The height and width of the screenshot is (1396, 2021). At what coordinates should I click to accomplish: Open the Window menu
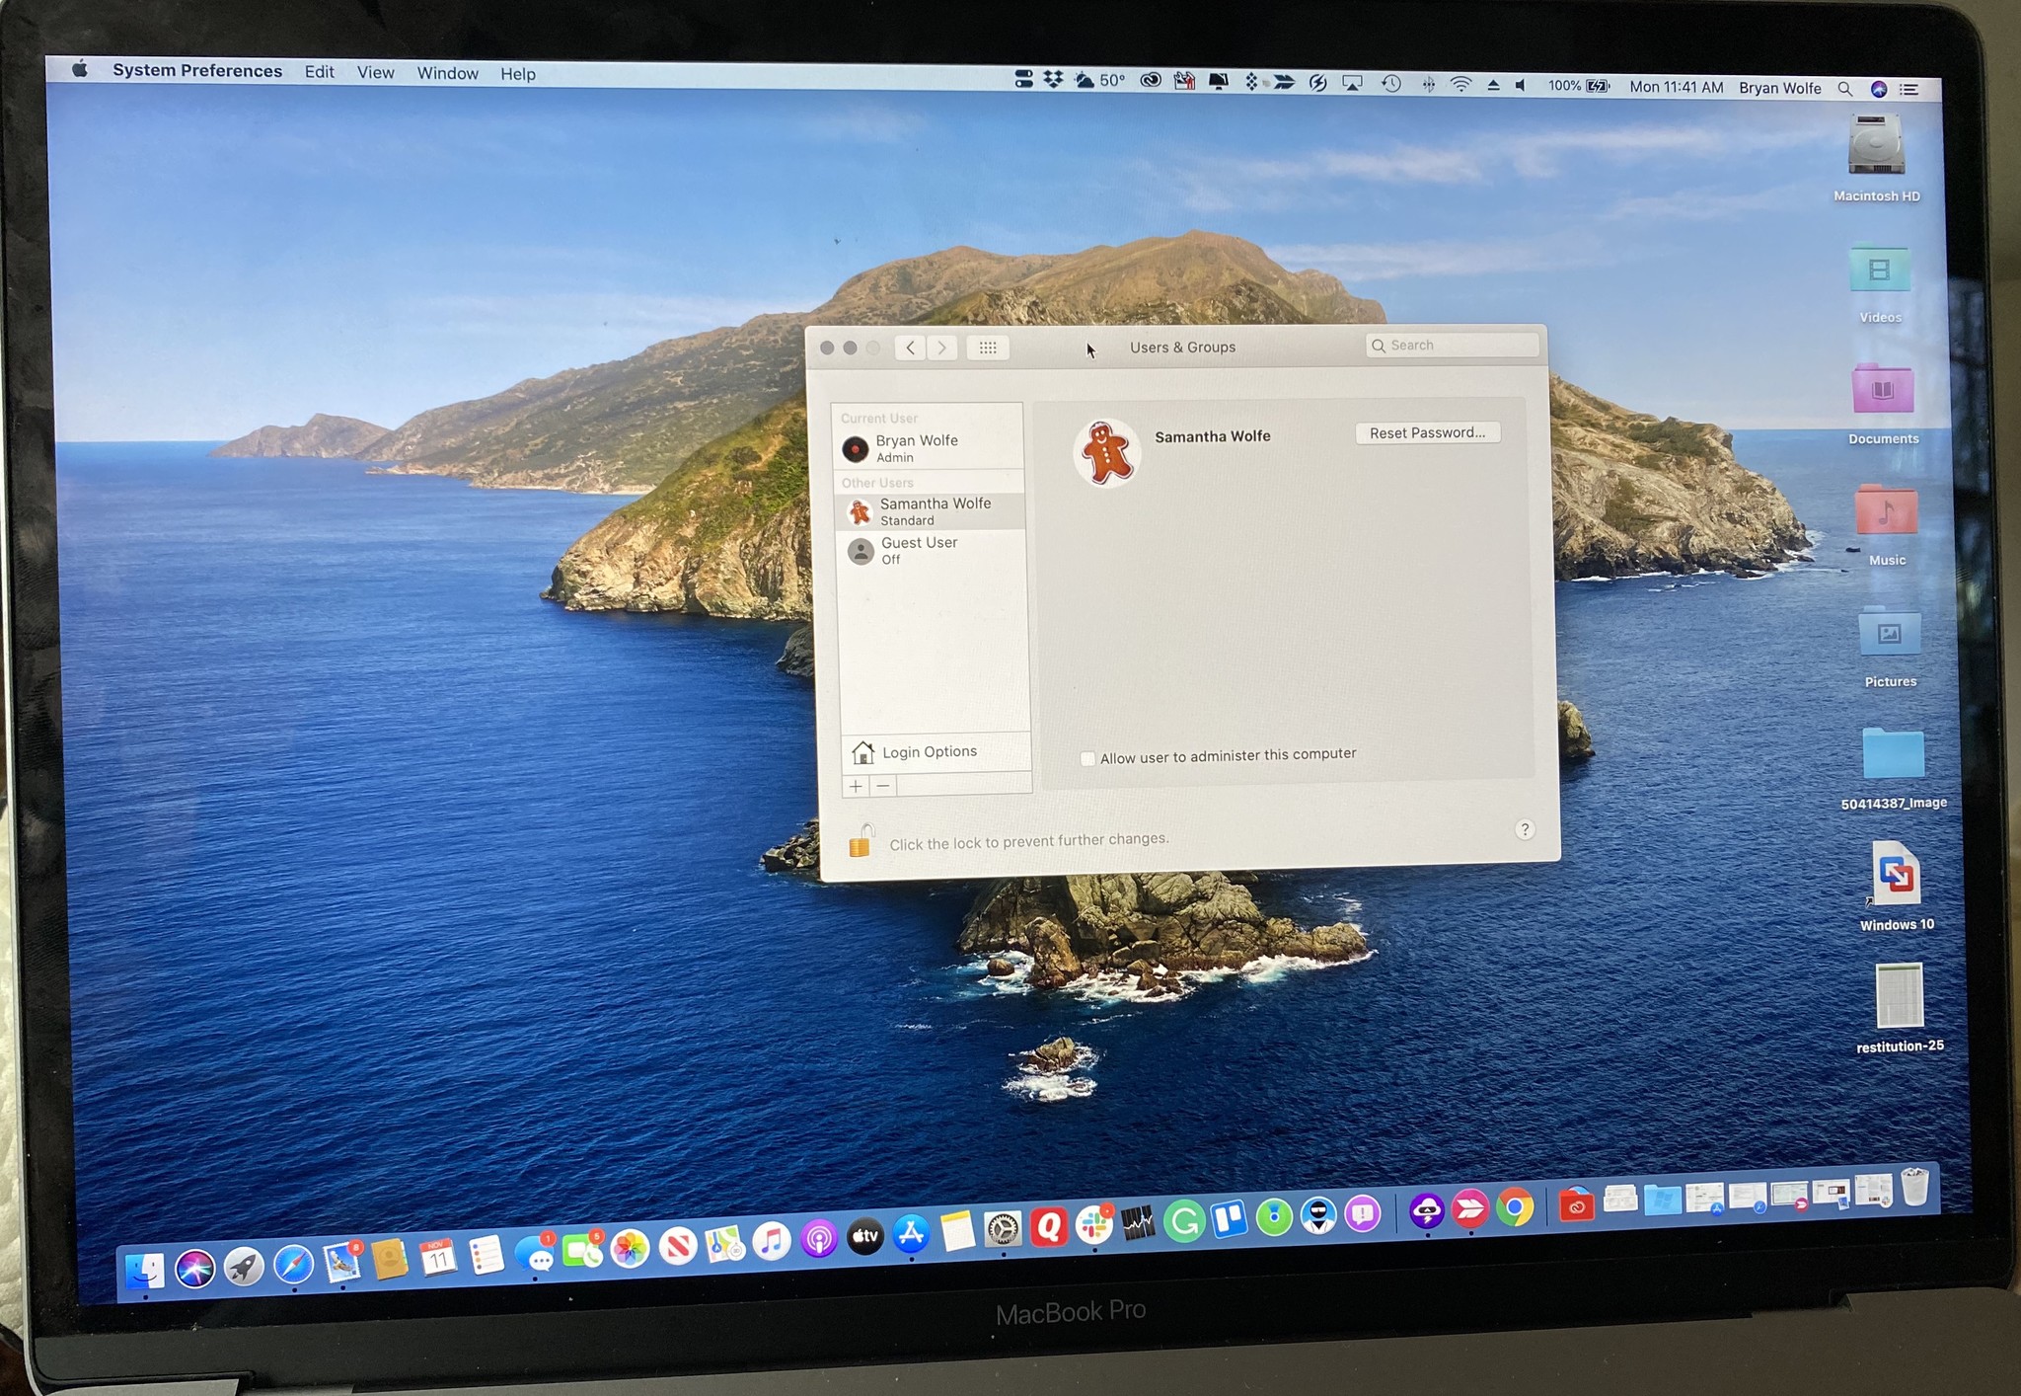[447, 73]
